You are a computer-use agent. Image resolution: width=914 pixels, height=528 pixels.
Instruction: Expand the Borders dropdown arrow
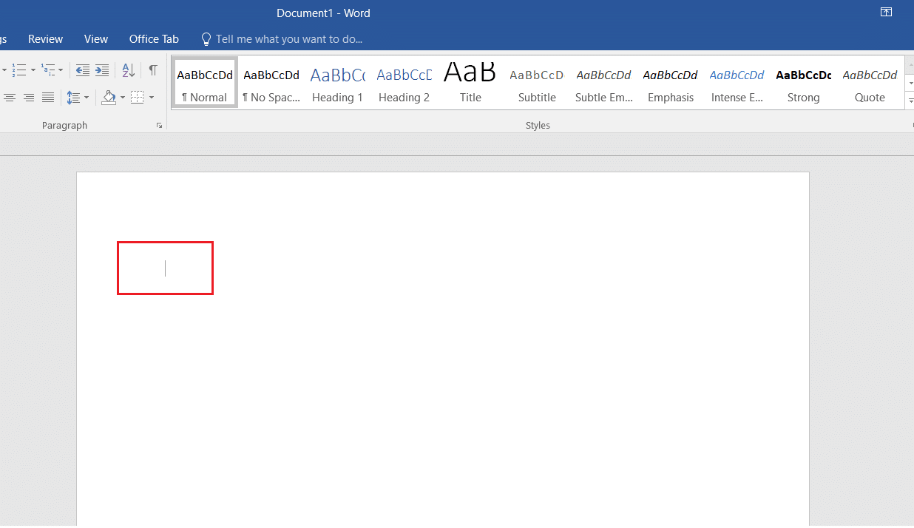point(152,98)
